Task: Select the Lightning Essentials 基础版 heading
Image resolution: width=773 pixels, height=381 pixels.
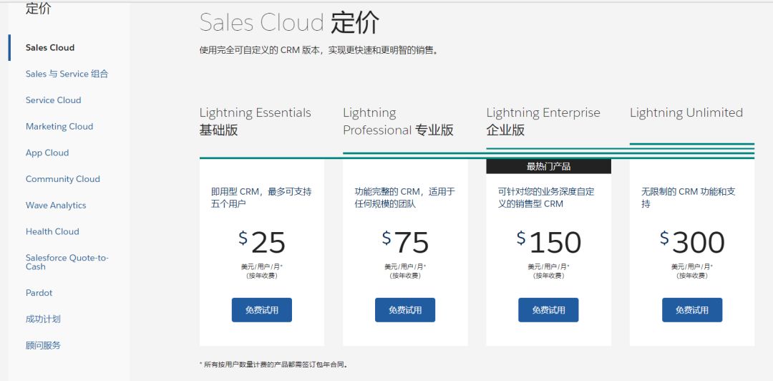Action: click(255, 121)
